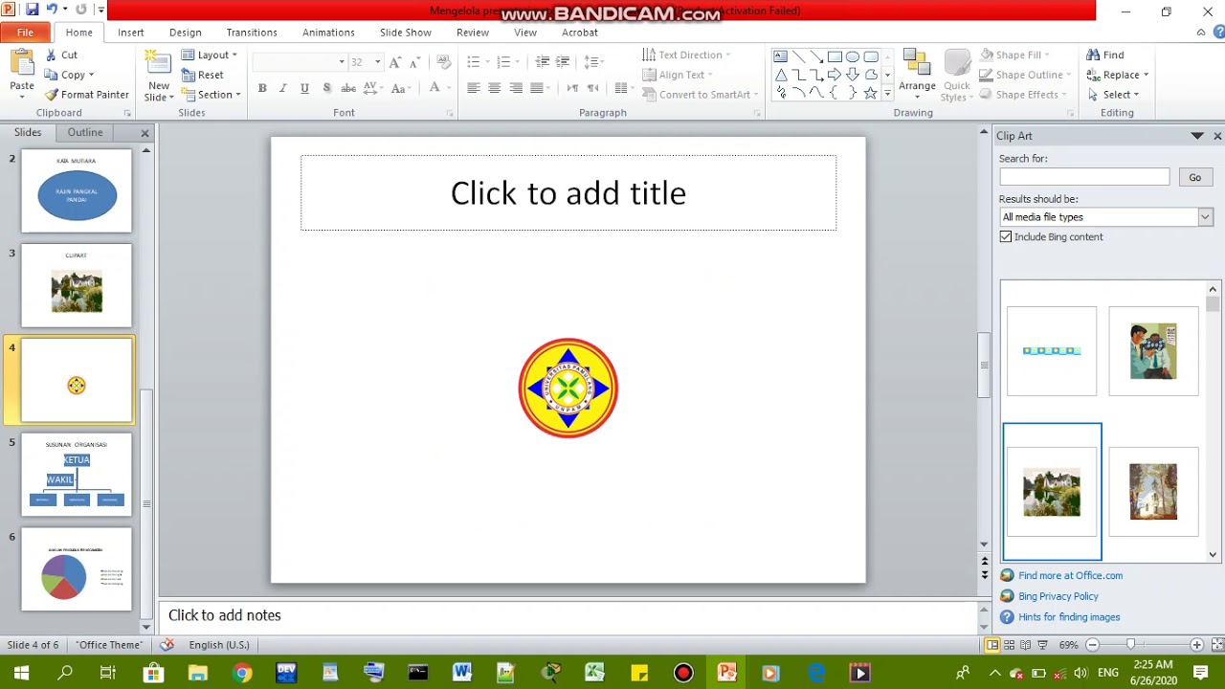
Task: Open the font name dropdown
Action: tap(342, 62)
